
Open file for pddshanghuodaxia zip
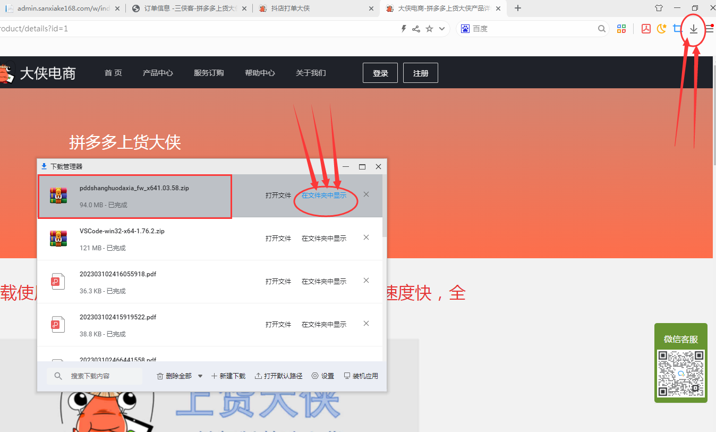click(278, 196)
